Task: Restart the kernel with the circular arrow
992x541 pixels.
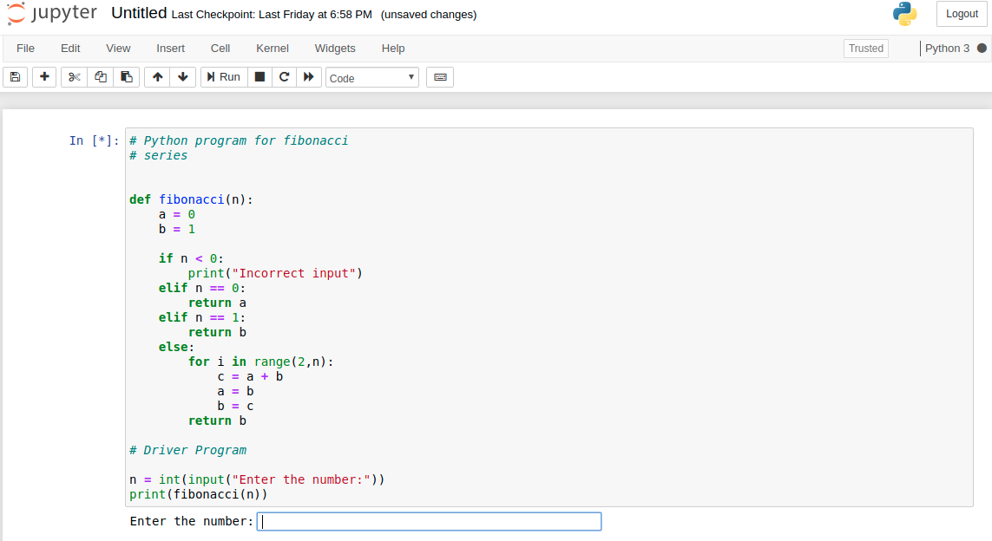Action: pyautogui.click(x=284, y=77)
